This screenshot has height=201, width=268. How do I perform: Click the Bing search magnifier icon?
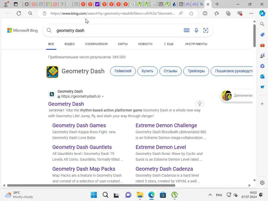pyautogui.click(x=49, y=30)
